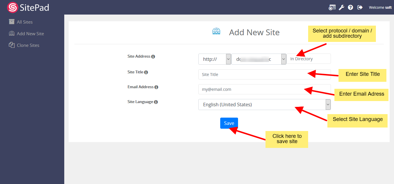Open the panel settings icon in the top bar

332,7
